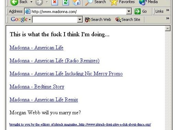Open Favorites star toolbar button
176x130 pixels.
click(122, 2)
